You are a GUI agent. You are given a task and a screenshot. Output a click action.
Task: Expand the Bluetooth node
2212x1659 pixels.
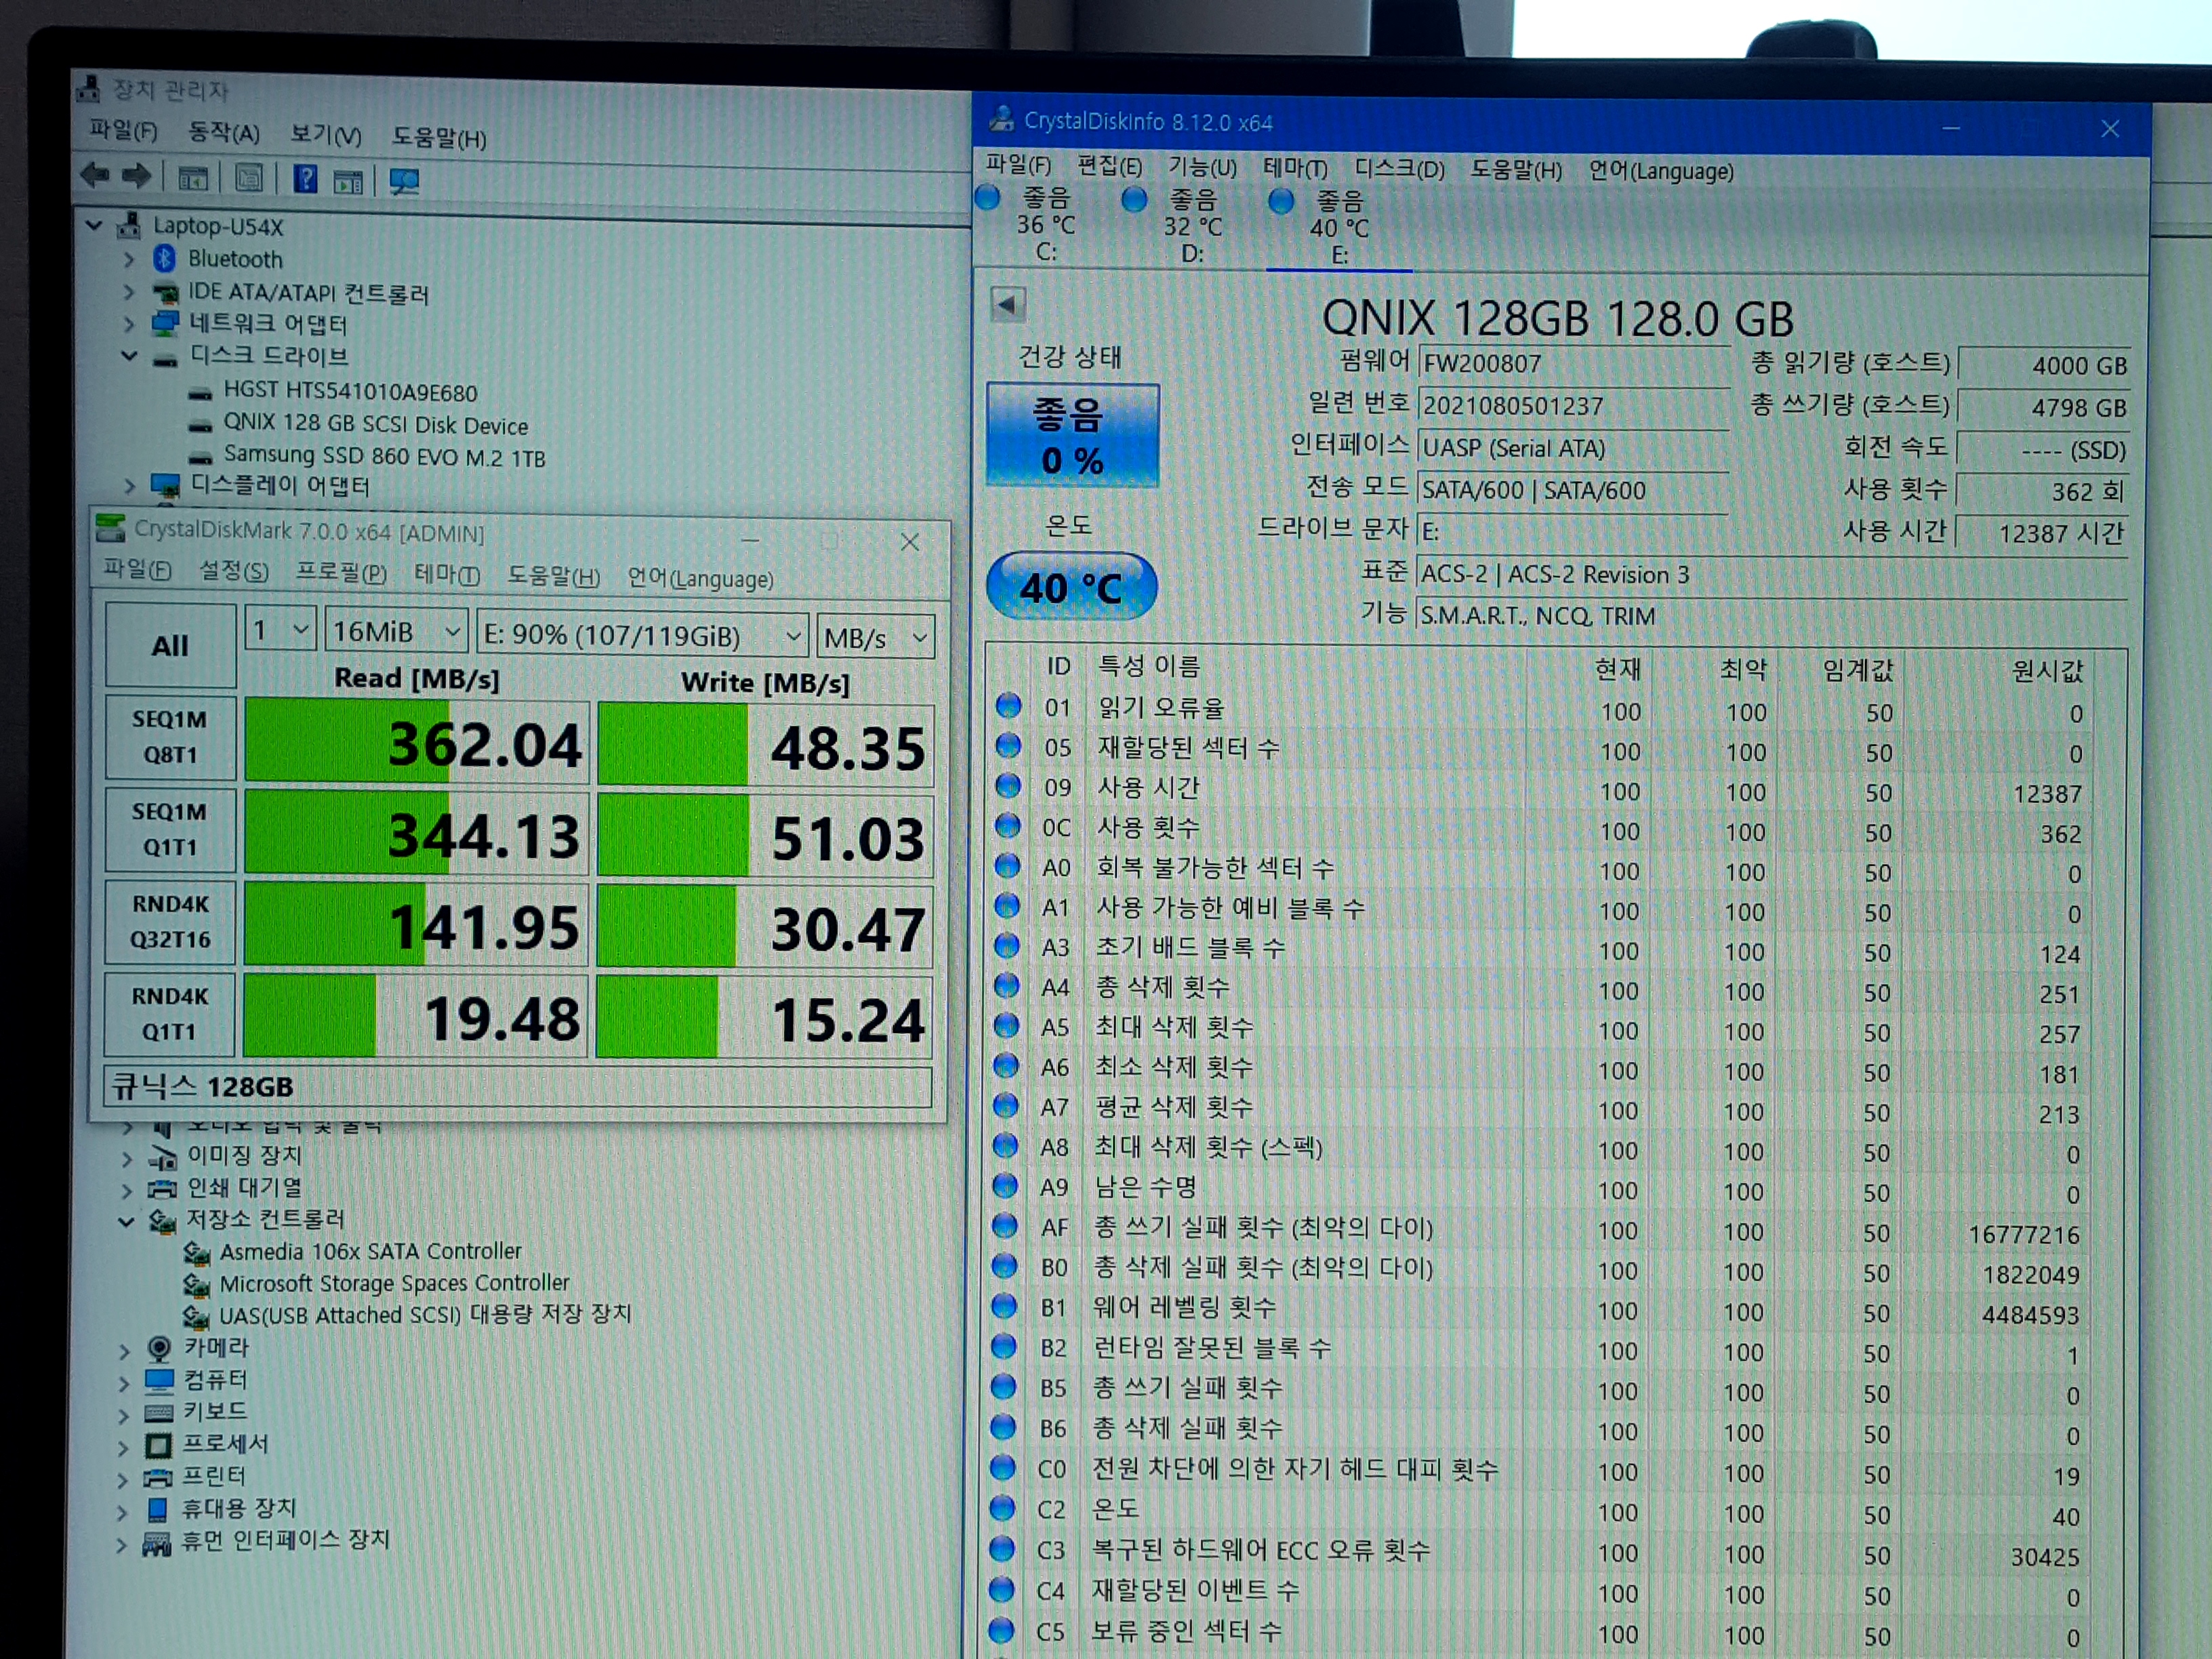(x=129, y=259)
